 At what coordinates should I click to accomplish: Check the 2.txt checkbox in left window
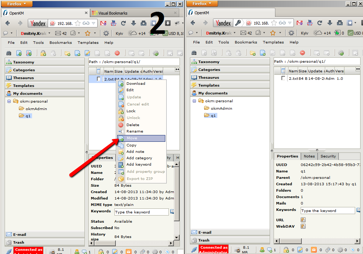[99, 79]
